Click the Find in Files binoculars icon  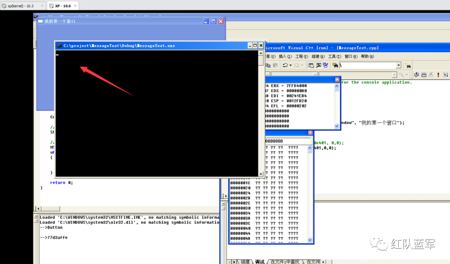335,66
